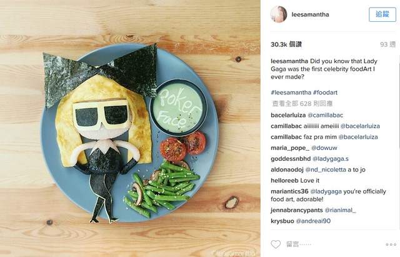View the 30.3k likes count
Image resolution: width=400 pixels, height=257 pixels.
click(286, 44)
